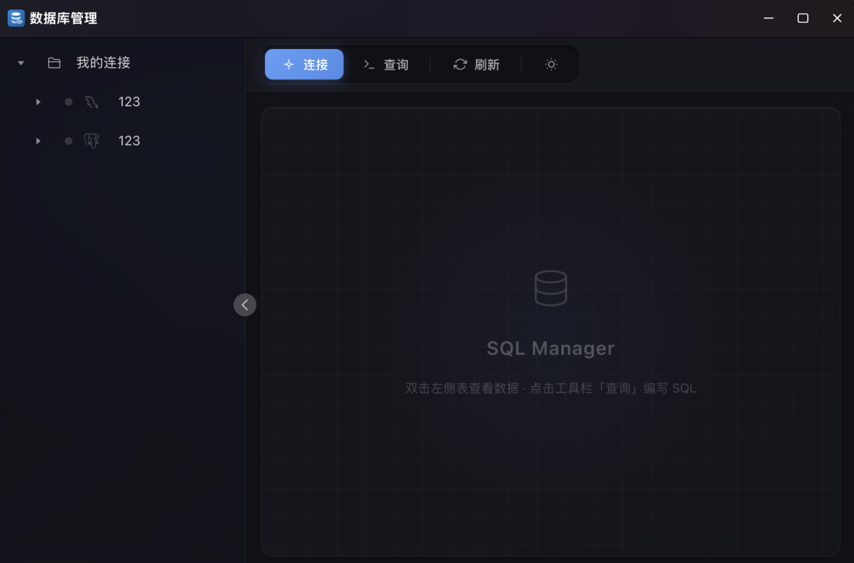This screenshot has width=854, height=563.
Task: Select the 我的连接 label
Action: pos(104,62)
